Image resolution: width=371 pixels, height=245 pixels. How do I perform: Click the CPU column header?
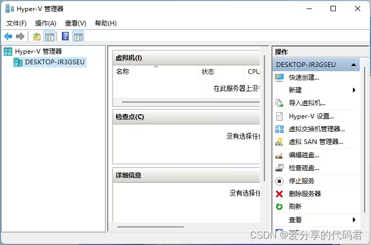[x=253, y=71]
